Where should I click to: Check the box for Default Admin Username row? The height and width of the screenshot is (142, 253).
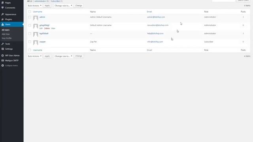[x=30, y=25]
